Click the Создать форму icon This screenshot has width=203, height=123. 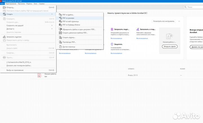60,37
